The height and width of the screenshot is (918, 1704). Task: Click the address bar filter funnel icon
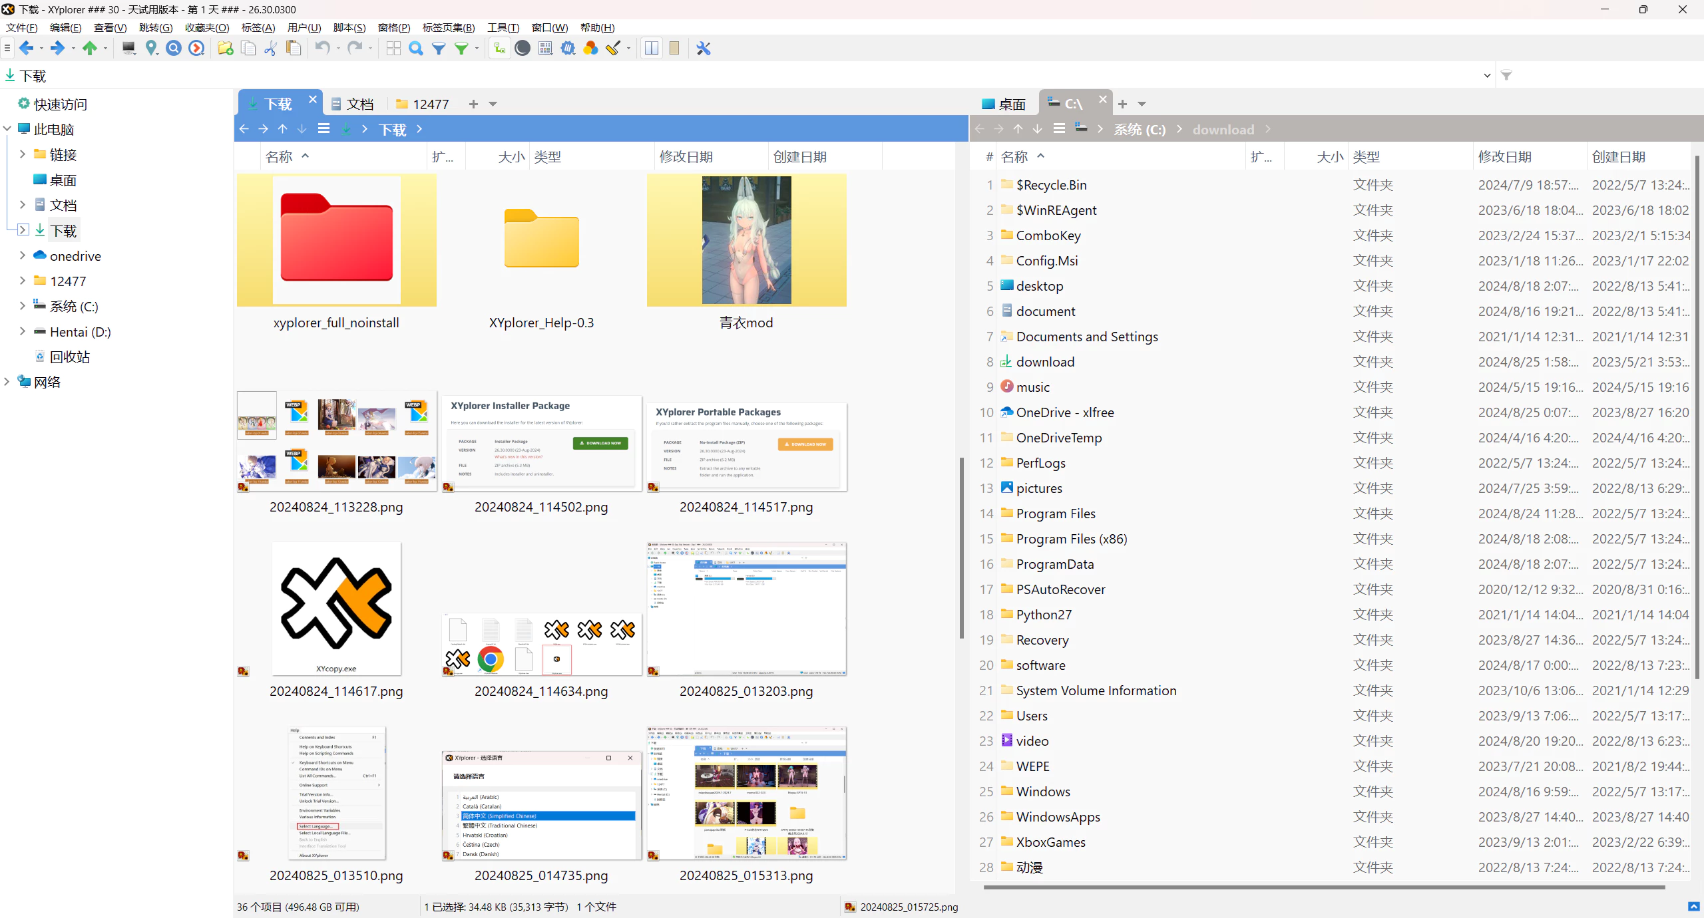click(x=1506, y=75)
